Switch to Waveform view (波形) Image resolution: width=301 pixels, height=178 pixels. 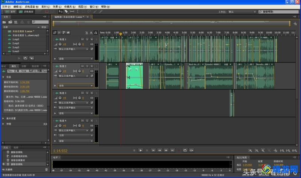click(11, 12)
